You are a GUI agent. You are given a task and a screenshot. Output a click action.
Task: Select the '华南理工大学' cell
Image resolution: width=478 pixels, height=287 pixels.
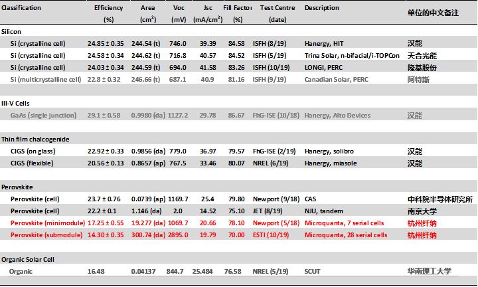pyautogui.click(x=430, y=271)
